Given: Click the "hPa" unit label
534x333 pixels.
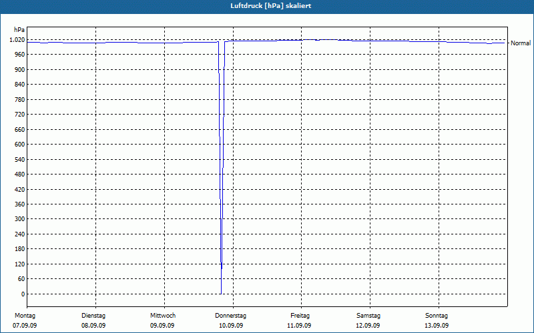Looking at the screenshot, I should point(19,30).
